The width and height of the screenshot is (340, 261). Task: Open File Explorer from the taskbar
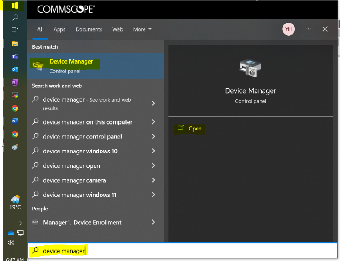point(15,44)
